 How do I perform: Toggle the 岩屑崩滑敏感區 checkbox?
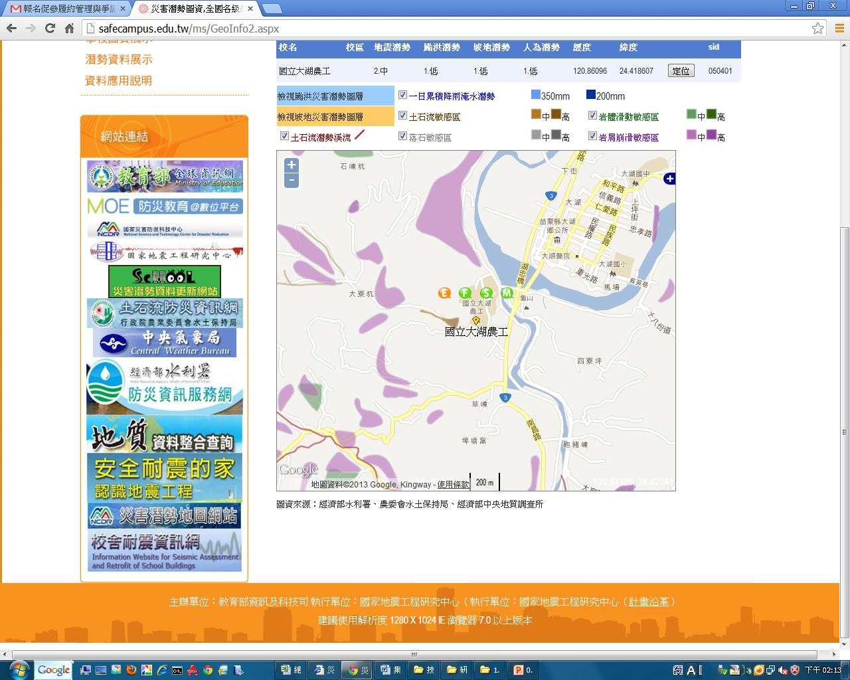click(x=592, y=136)
